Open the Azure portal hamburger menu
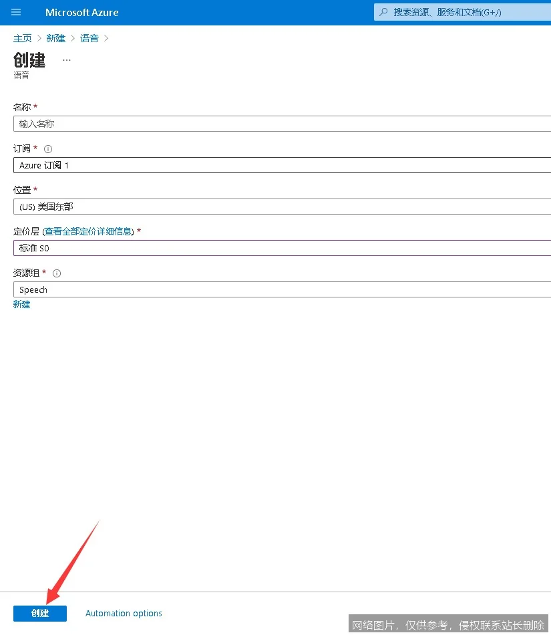 [x=16, y=12]
